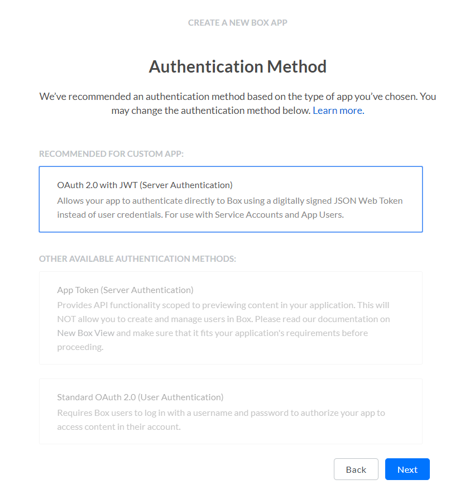Click the 'App Token (Server Authentication)' title text
460x494 pixels.
125,290
